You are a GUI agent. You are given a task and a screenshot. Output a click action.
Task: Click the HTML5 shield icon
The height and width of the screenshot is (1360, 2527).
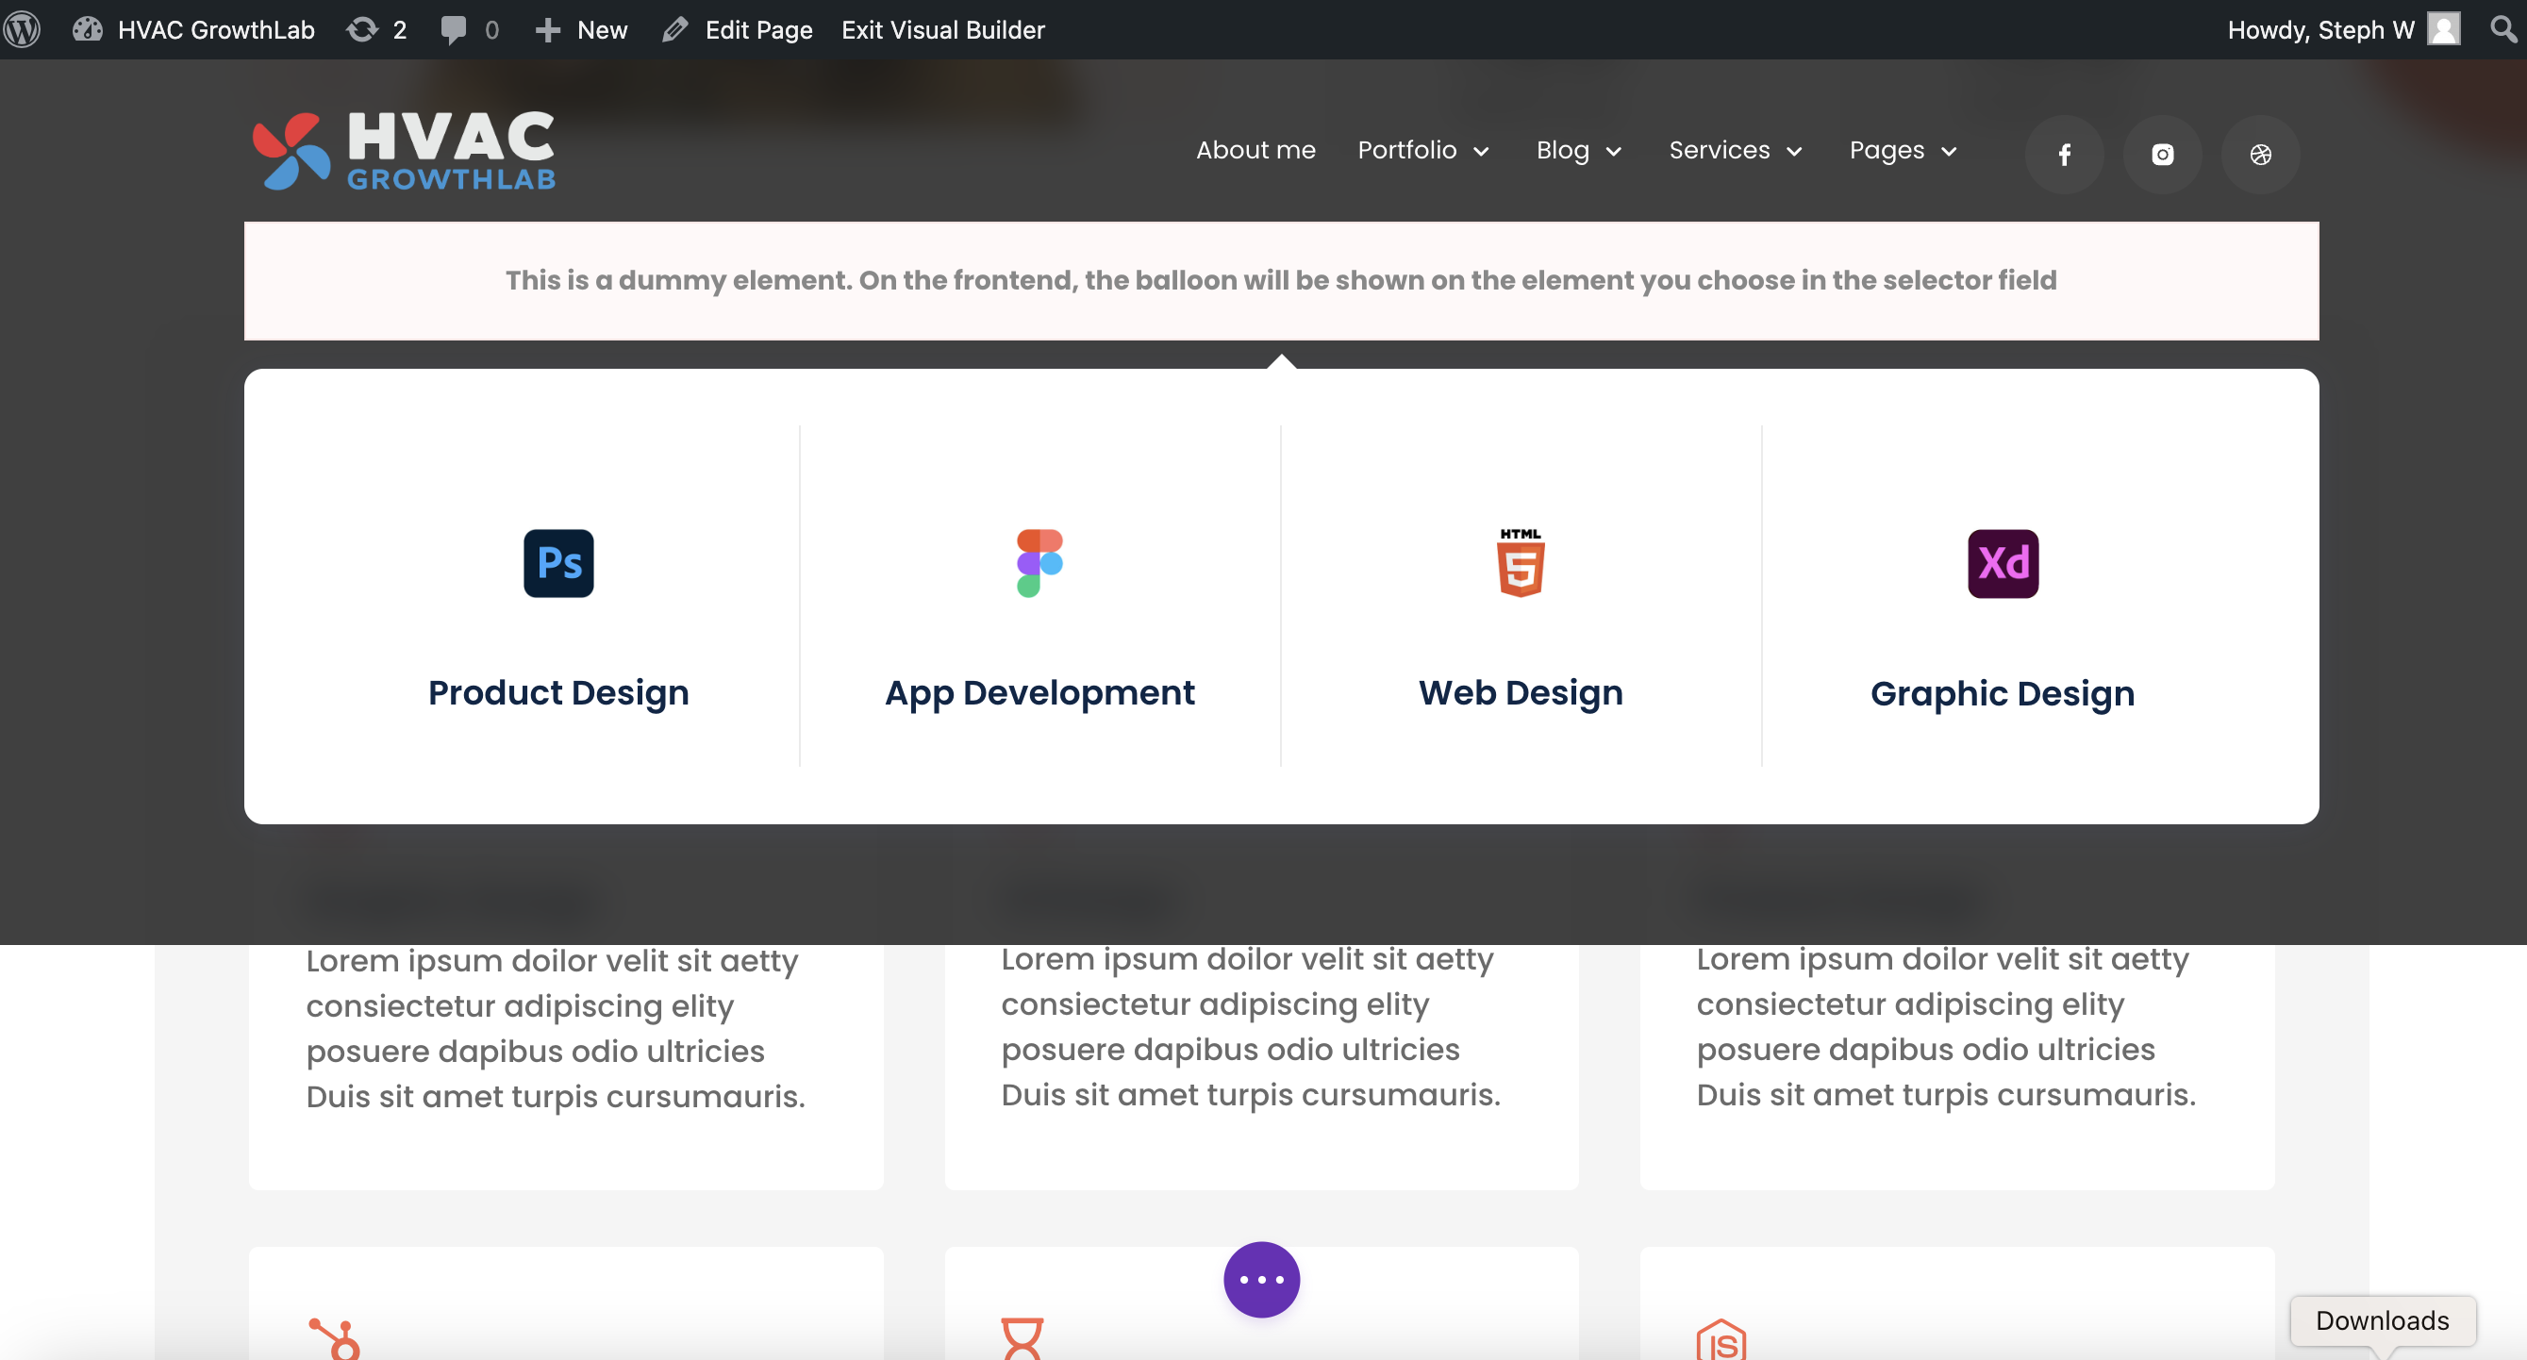pyautogui.click(x=1521, y=563)
